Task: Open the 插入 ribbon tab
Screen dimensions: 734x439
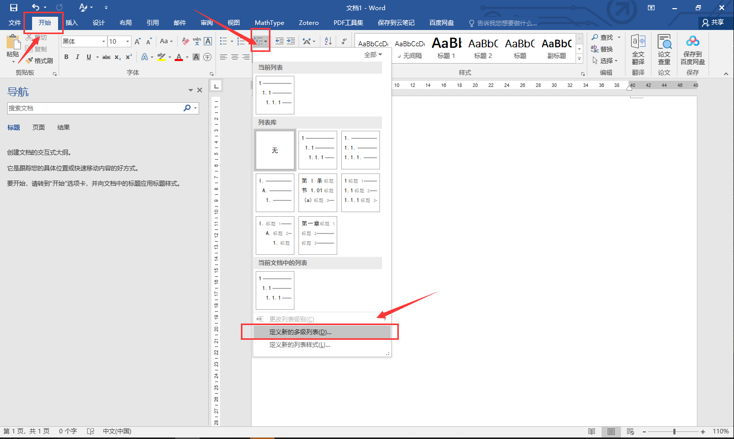Action: [72, 23]
